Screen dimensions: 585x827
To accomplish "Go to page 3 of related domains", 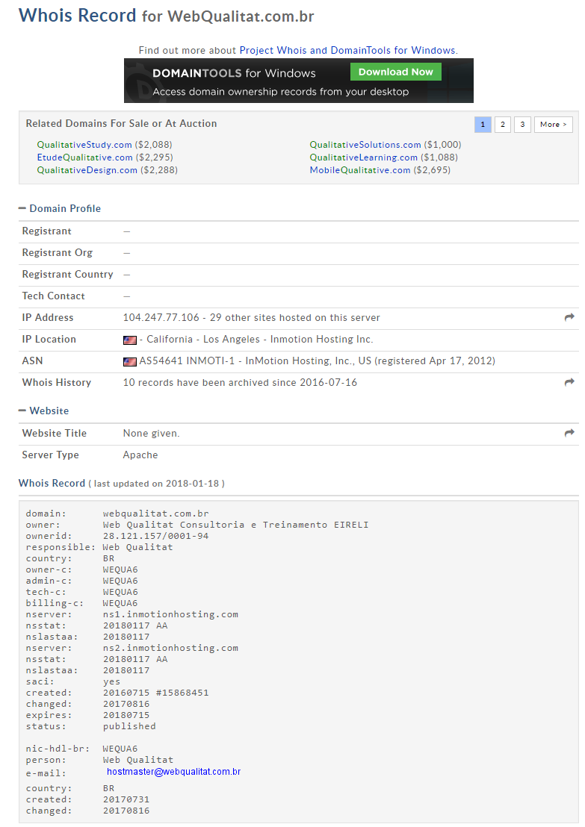I will [522, 125].
